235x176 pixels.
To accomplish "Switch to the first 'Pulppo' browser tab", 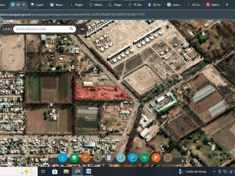I will click(x=77, y=5).
